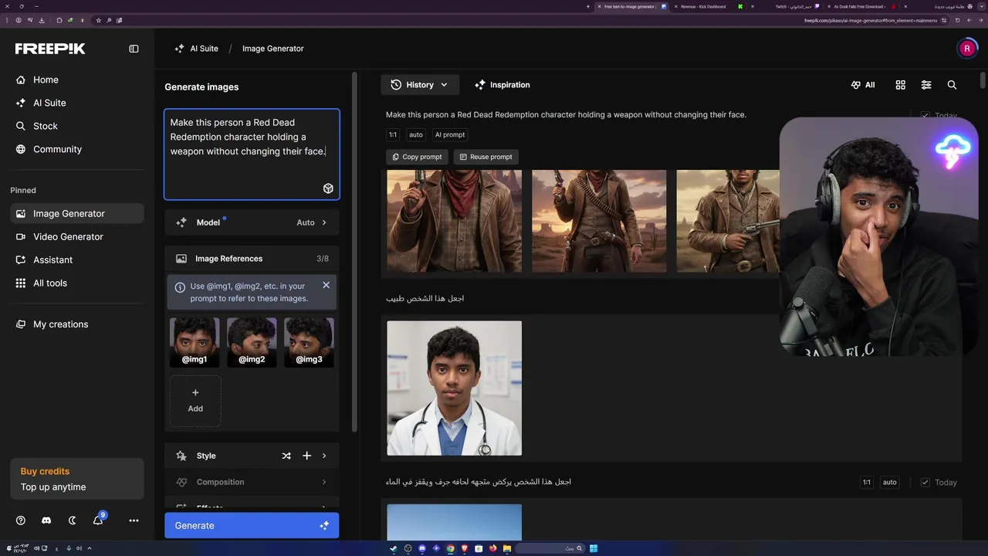Open the user profile avatar R
This screenshot has width=988, height=556.
[x=967, y=49]
